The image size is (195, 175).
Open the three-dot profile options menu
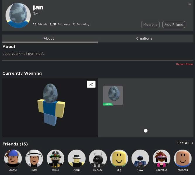189,4
